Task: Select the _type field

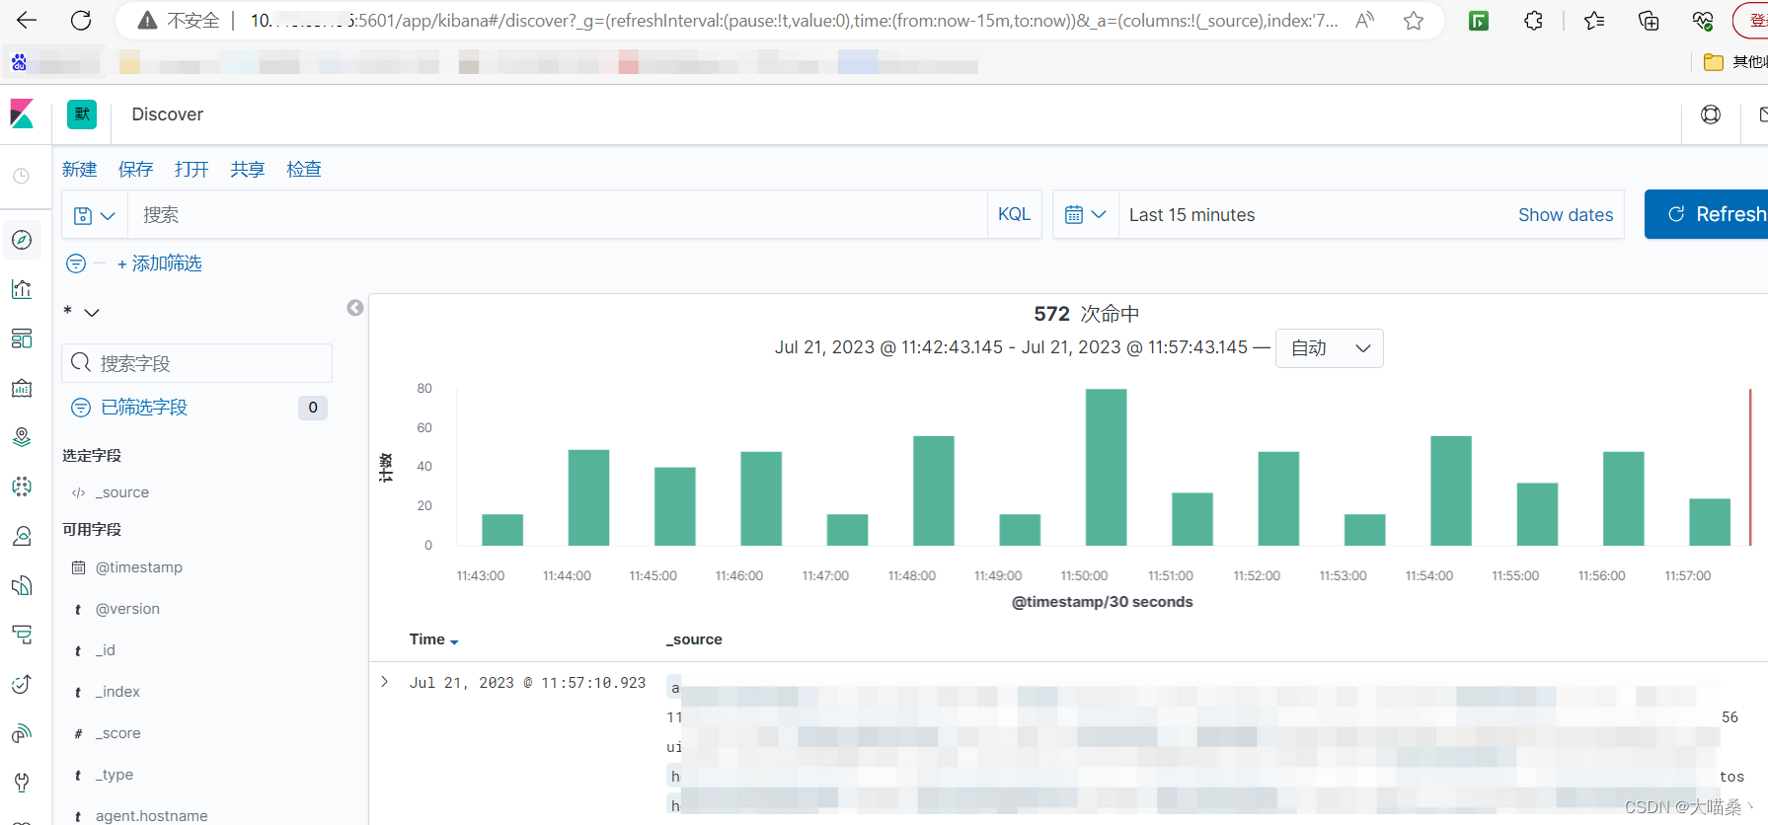Action: (115, 775)
